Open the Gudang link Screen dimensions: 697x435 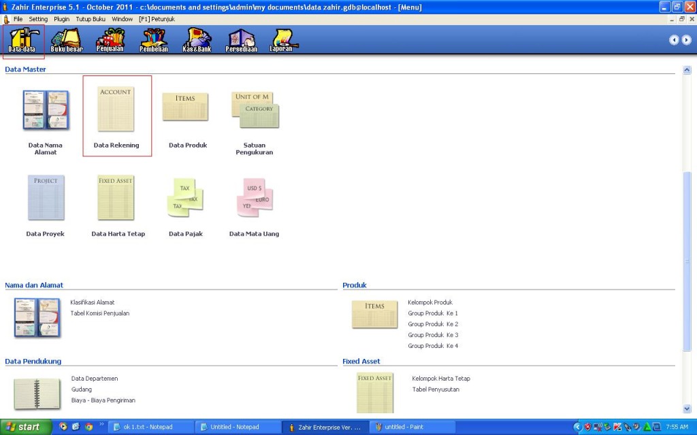tap(82, 389)
